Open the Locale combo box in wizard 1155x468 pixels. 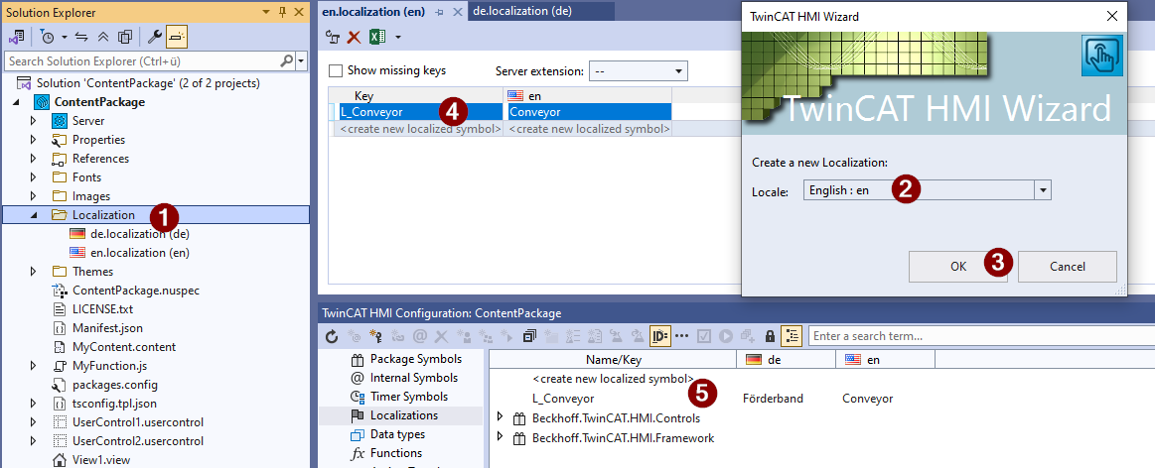click(1042, 190)
